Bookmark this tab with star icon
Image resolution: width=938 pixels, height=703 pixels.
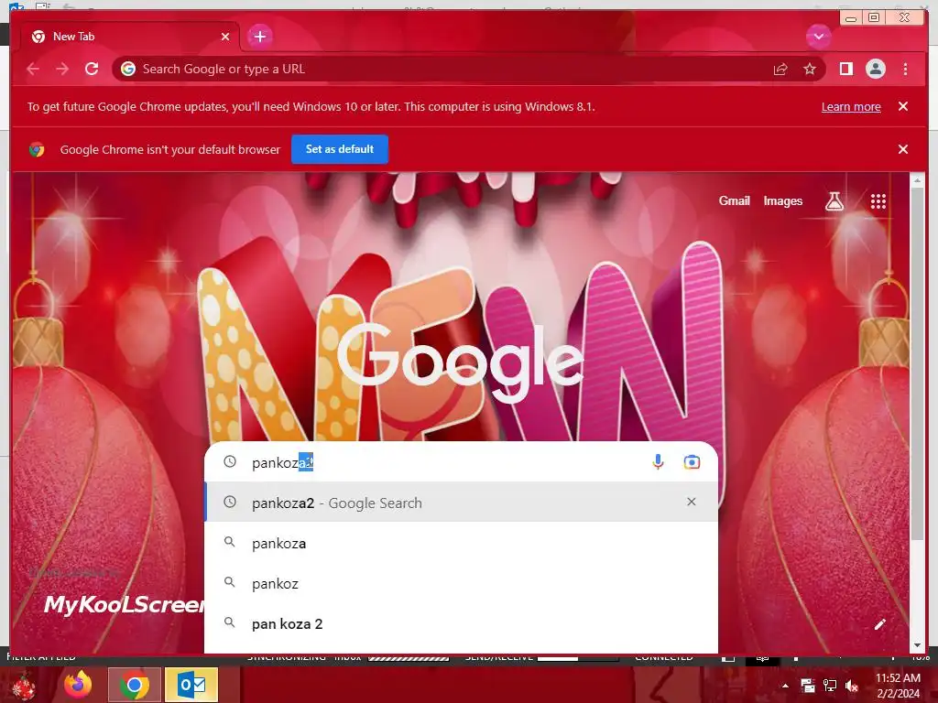810,70
